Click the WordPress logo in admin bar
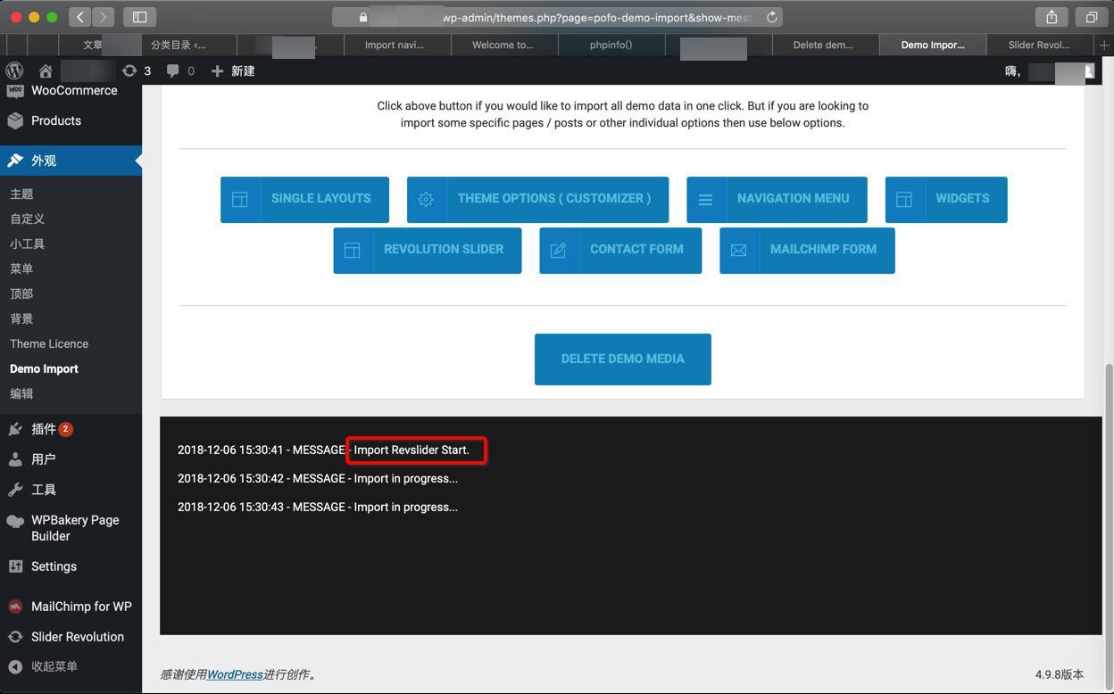 click(14, 70)
